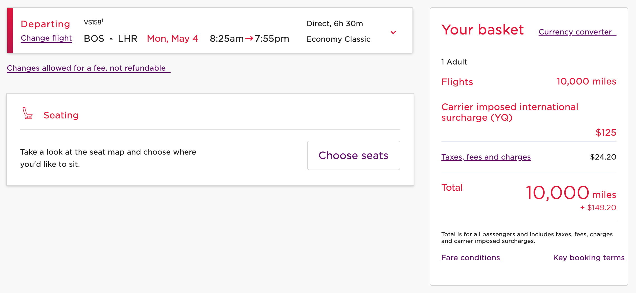Image resolution: width=636 pixels, height=293 pixels.
Task: Click the Seating section heading
Action: [x=61, y=115]
